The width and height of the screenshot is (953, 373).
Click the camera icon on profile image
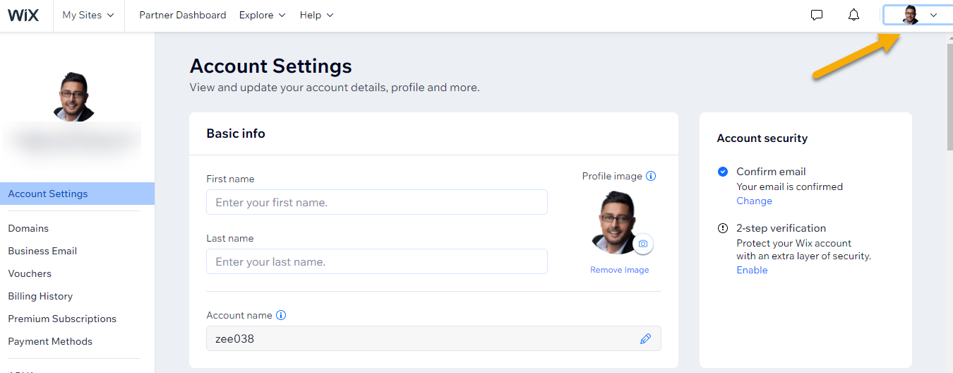point(642,244)
